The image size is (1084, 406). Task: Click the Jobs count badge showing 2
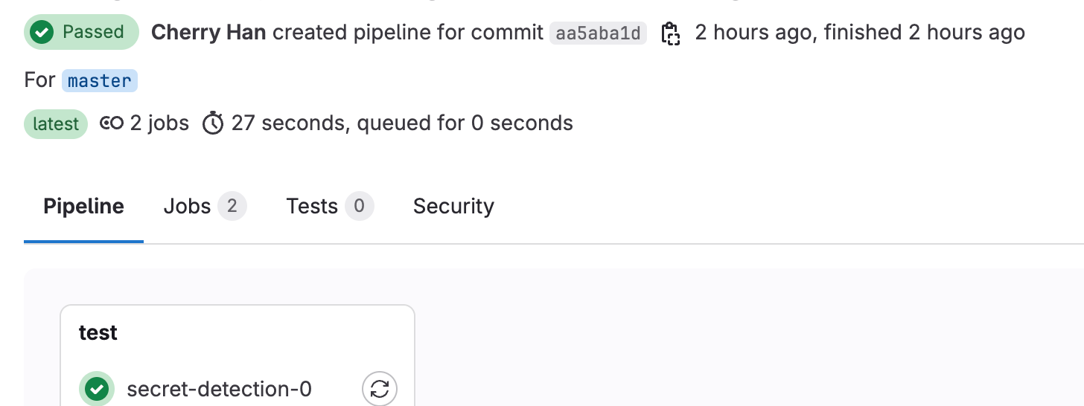coord(232,206)
